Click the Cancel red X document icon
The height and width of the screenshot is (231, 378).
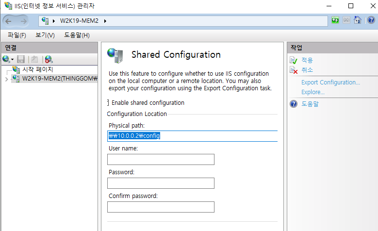(294, 70)
